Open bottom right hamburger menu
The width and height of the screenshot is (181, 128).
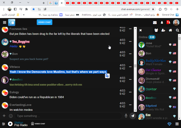click(x=177, y=124)
